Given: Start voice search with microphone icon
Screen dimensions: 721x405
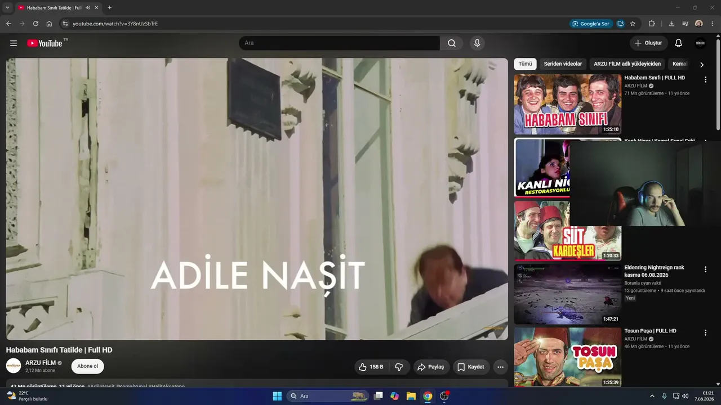Looking at the screenshot, I should 477,43.
